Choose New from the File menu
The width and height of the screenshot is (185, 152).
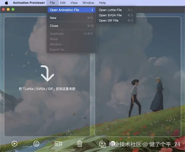[72, 18]
